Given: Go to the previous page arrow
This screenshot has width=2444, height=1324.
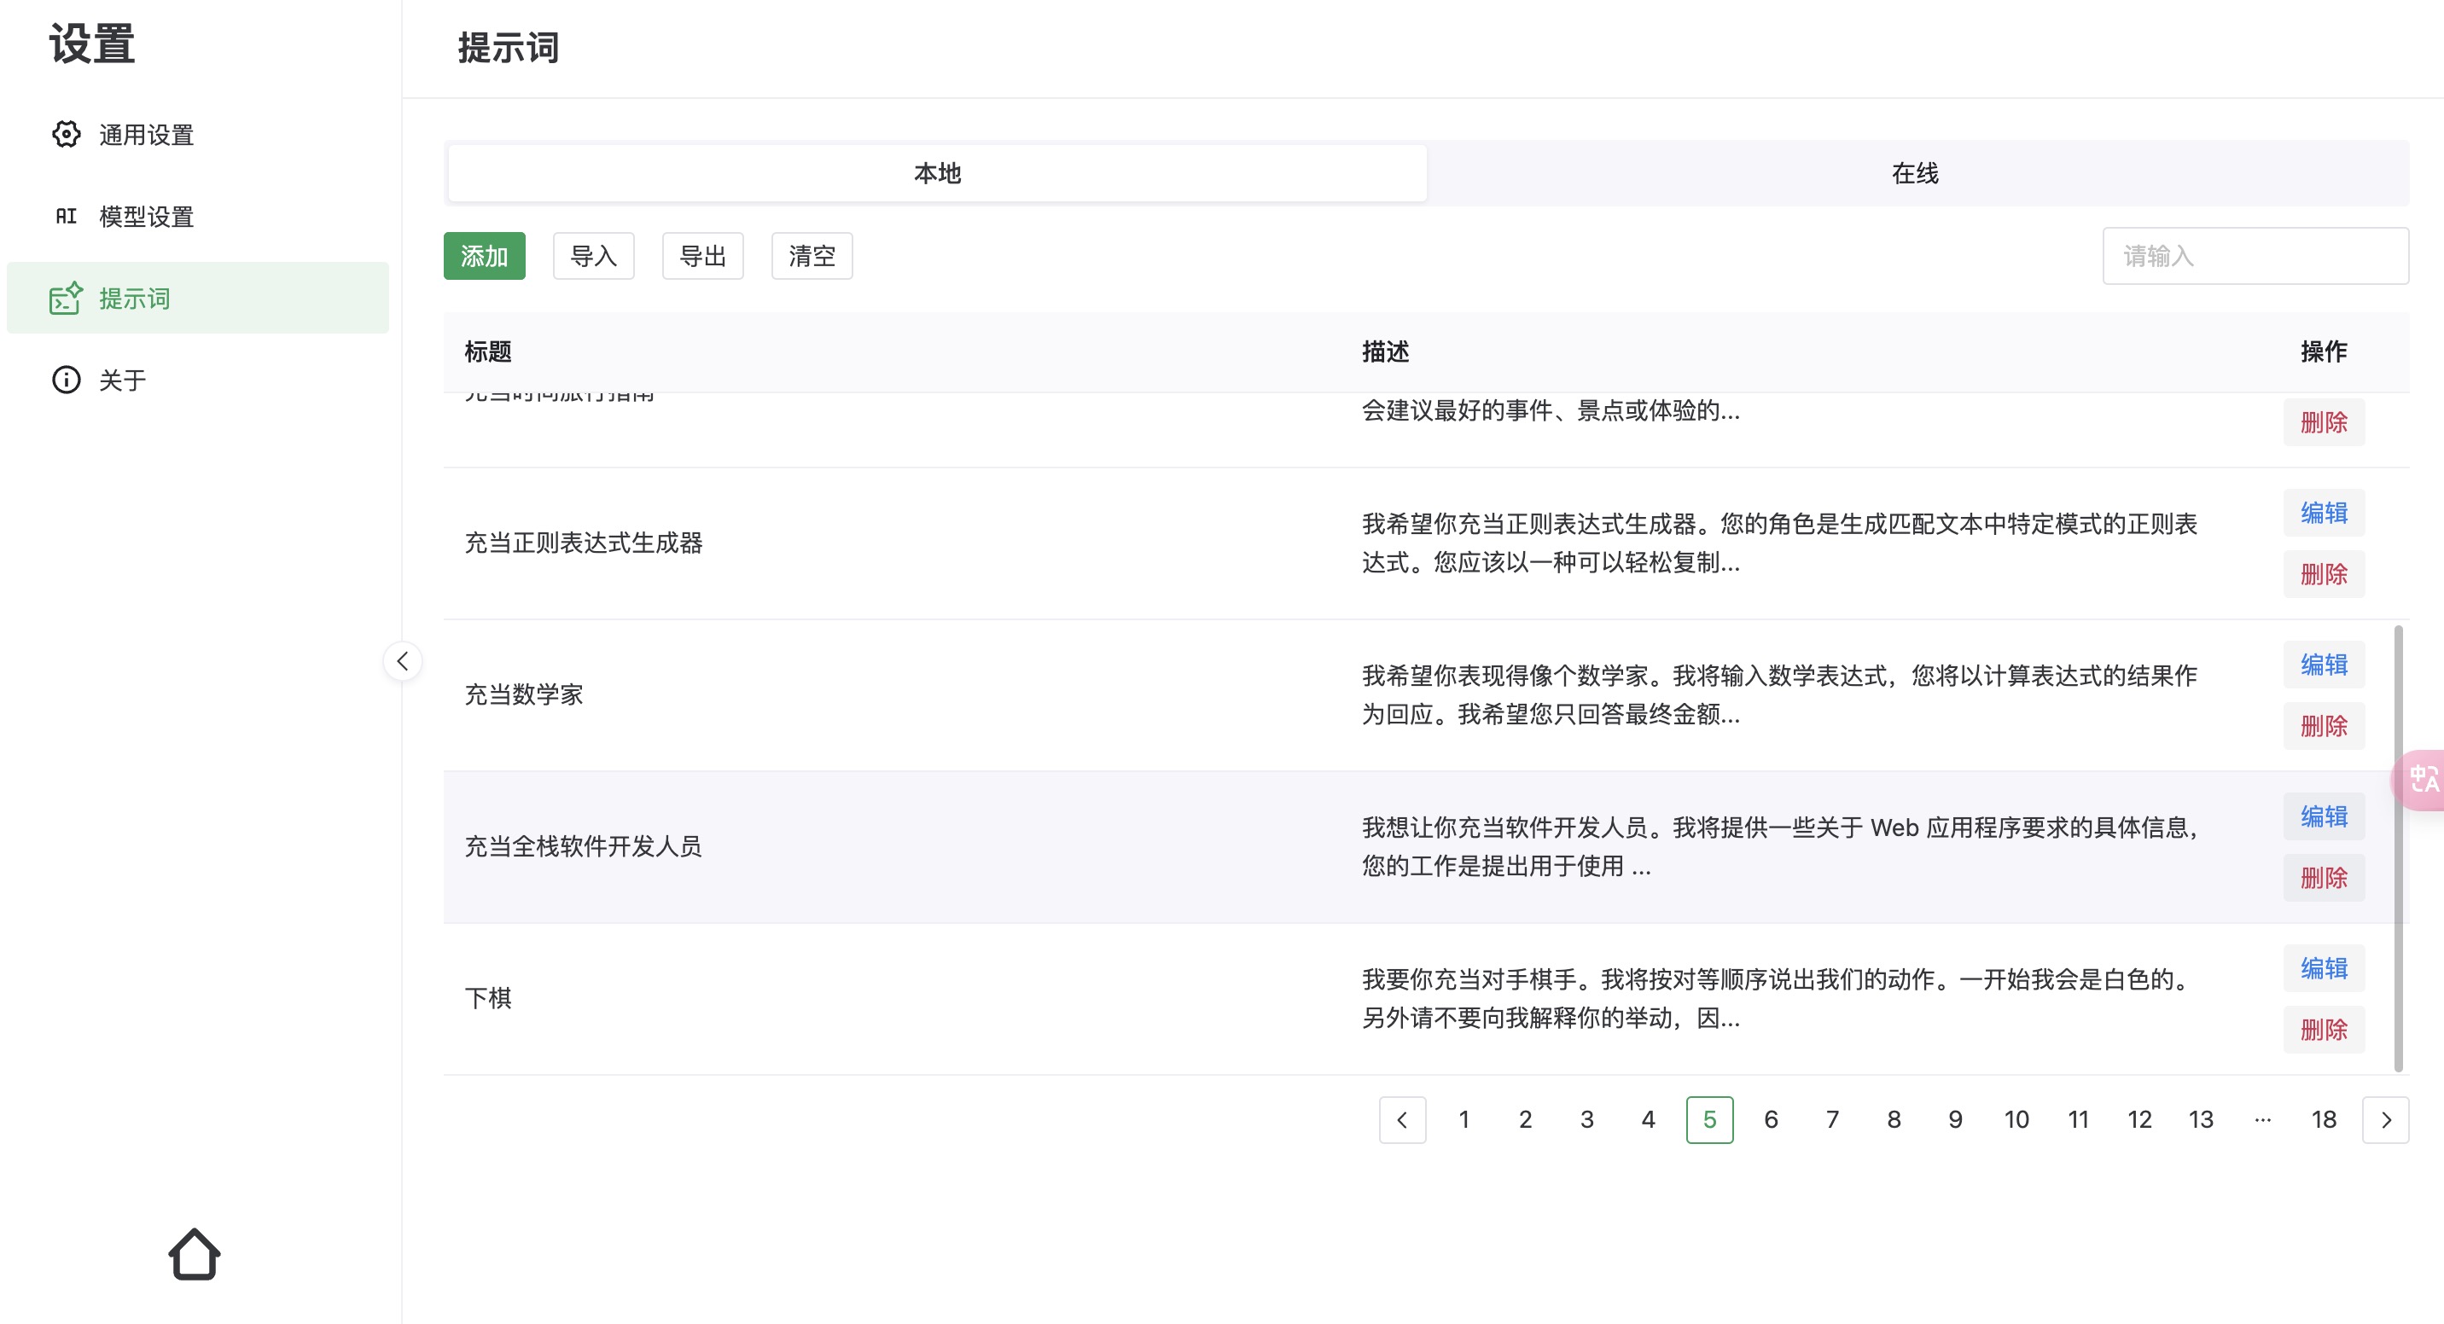Looking at the screenshot, I should tap(1401, 1120).
